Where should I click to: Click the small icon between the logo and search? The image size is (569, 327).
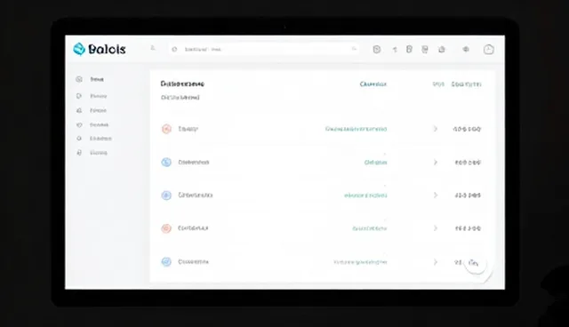click(153, 48)
